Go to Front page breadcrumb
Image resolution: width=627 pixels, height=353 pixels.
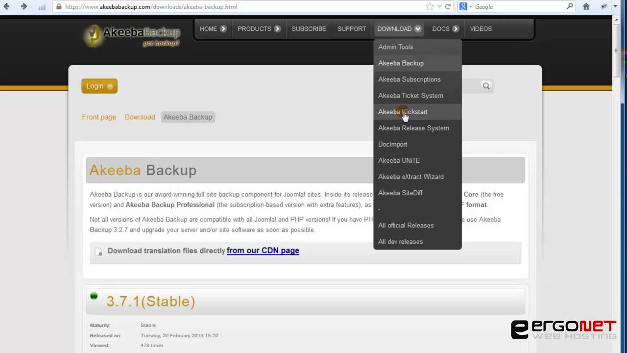(99, 117)
